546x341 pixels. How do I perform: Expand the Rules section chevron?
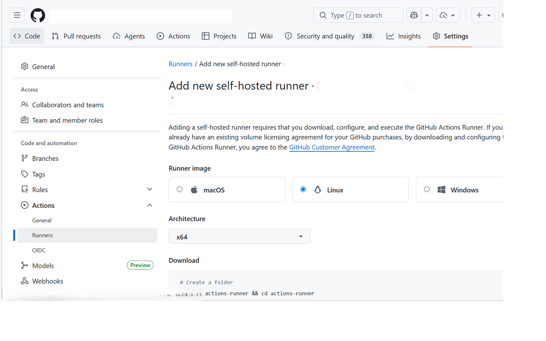[x=150, y=189]
